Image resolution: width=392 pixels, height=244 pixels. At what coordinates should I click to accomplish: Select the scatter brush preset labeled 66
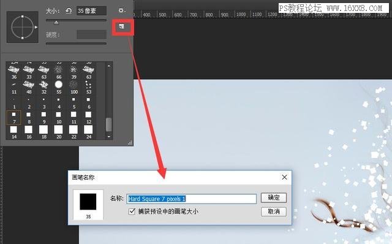(59, 72)
